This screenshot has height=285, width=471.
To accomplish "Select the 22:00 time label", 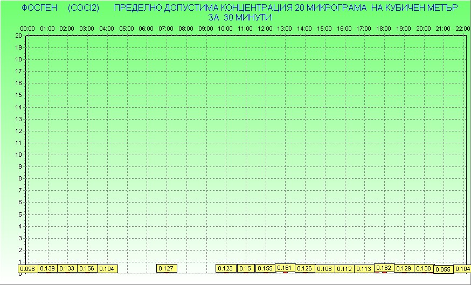I will (463, 28).
